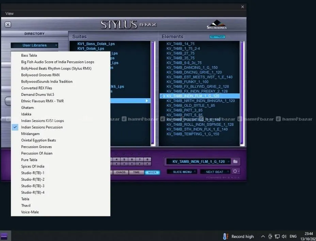Click the speaker icon on KV_TAMB_INDN_FLM_1_G_120 row
The width and height of the screenshot is (316, 241).
click(x=163, y=96)
